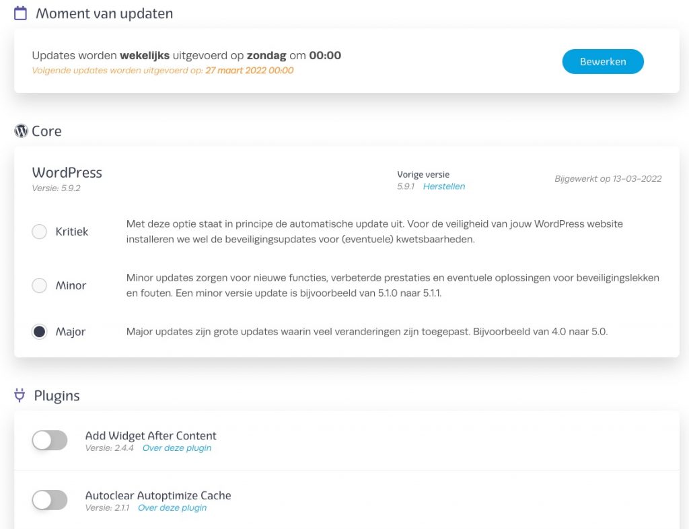Click the Moment van updaten heading
This screenshot has height=529, width=689.
pos(104,13)
